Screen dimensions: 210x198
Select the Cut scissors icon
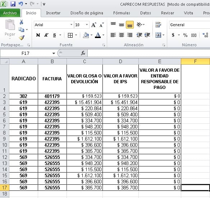pyautogui.click(x=21, y=22)
